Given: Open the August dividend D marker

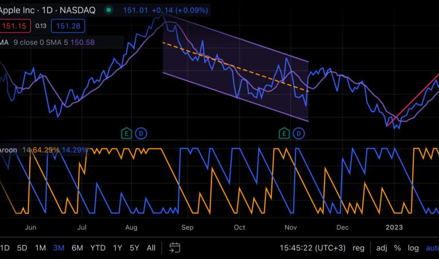Looking at the screenshot, I should [141, 134].
